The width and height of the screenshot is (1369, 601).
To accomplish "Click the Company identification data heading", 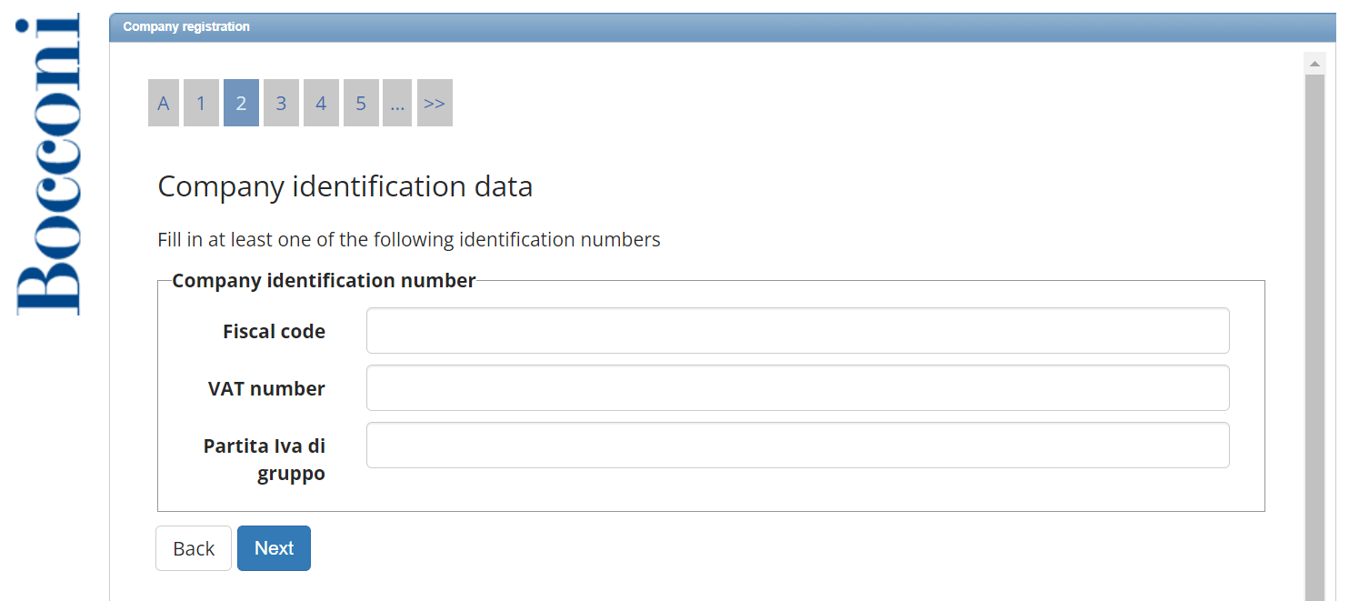I will (x=345, y=185).
